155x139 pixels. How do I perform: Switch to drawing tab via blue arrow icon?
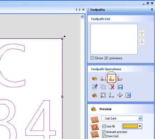coord(128,95)
